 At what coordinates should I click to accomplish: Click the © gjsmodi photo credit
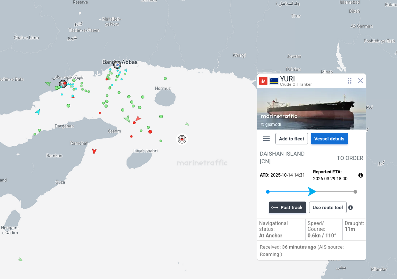point(271,124)
